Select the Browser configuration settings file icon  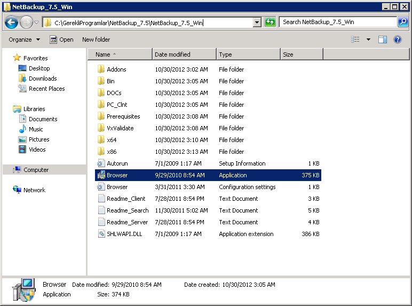pos(101,187)
